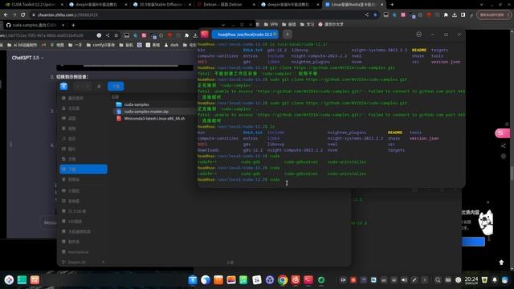Click the clock showing 20:24

tap(471, 280)
